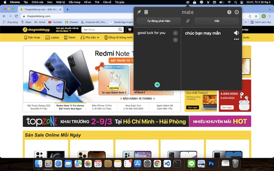This screenshot has width=274, height=171.
Task: Open the YouTube bookmark
Action: coord(55,22)
